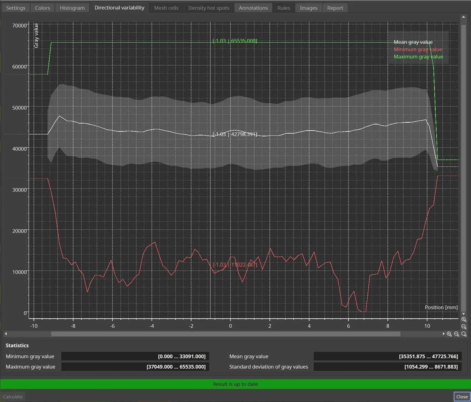The height and width of the screenshot is (402, 471).
Task: Click the 'Statistics' section heading
Action: 17,345
